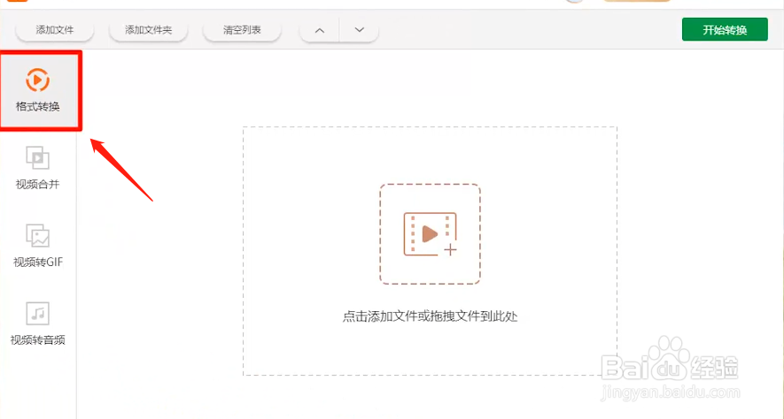Click the 添加文件夹 button
This screenshot has height=419, width=784.
click(149, 30)
